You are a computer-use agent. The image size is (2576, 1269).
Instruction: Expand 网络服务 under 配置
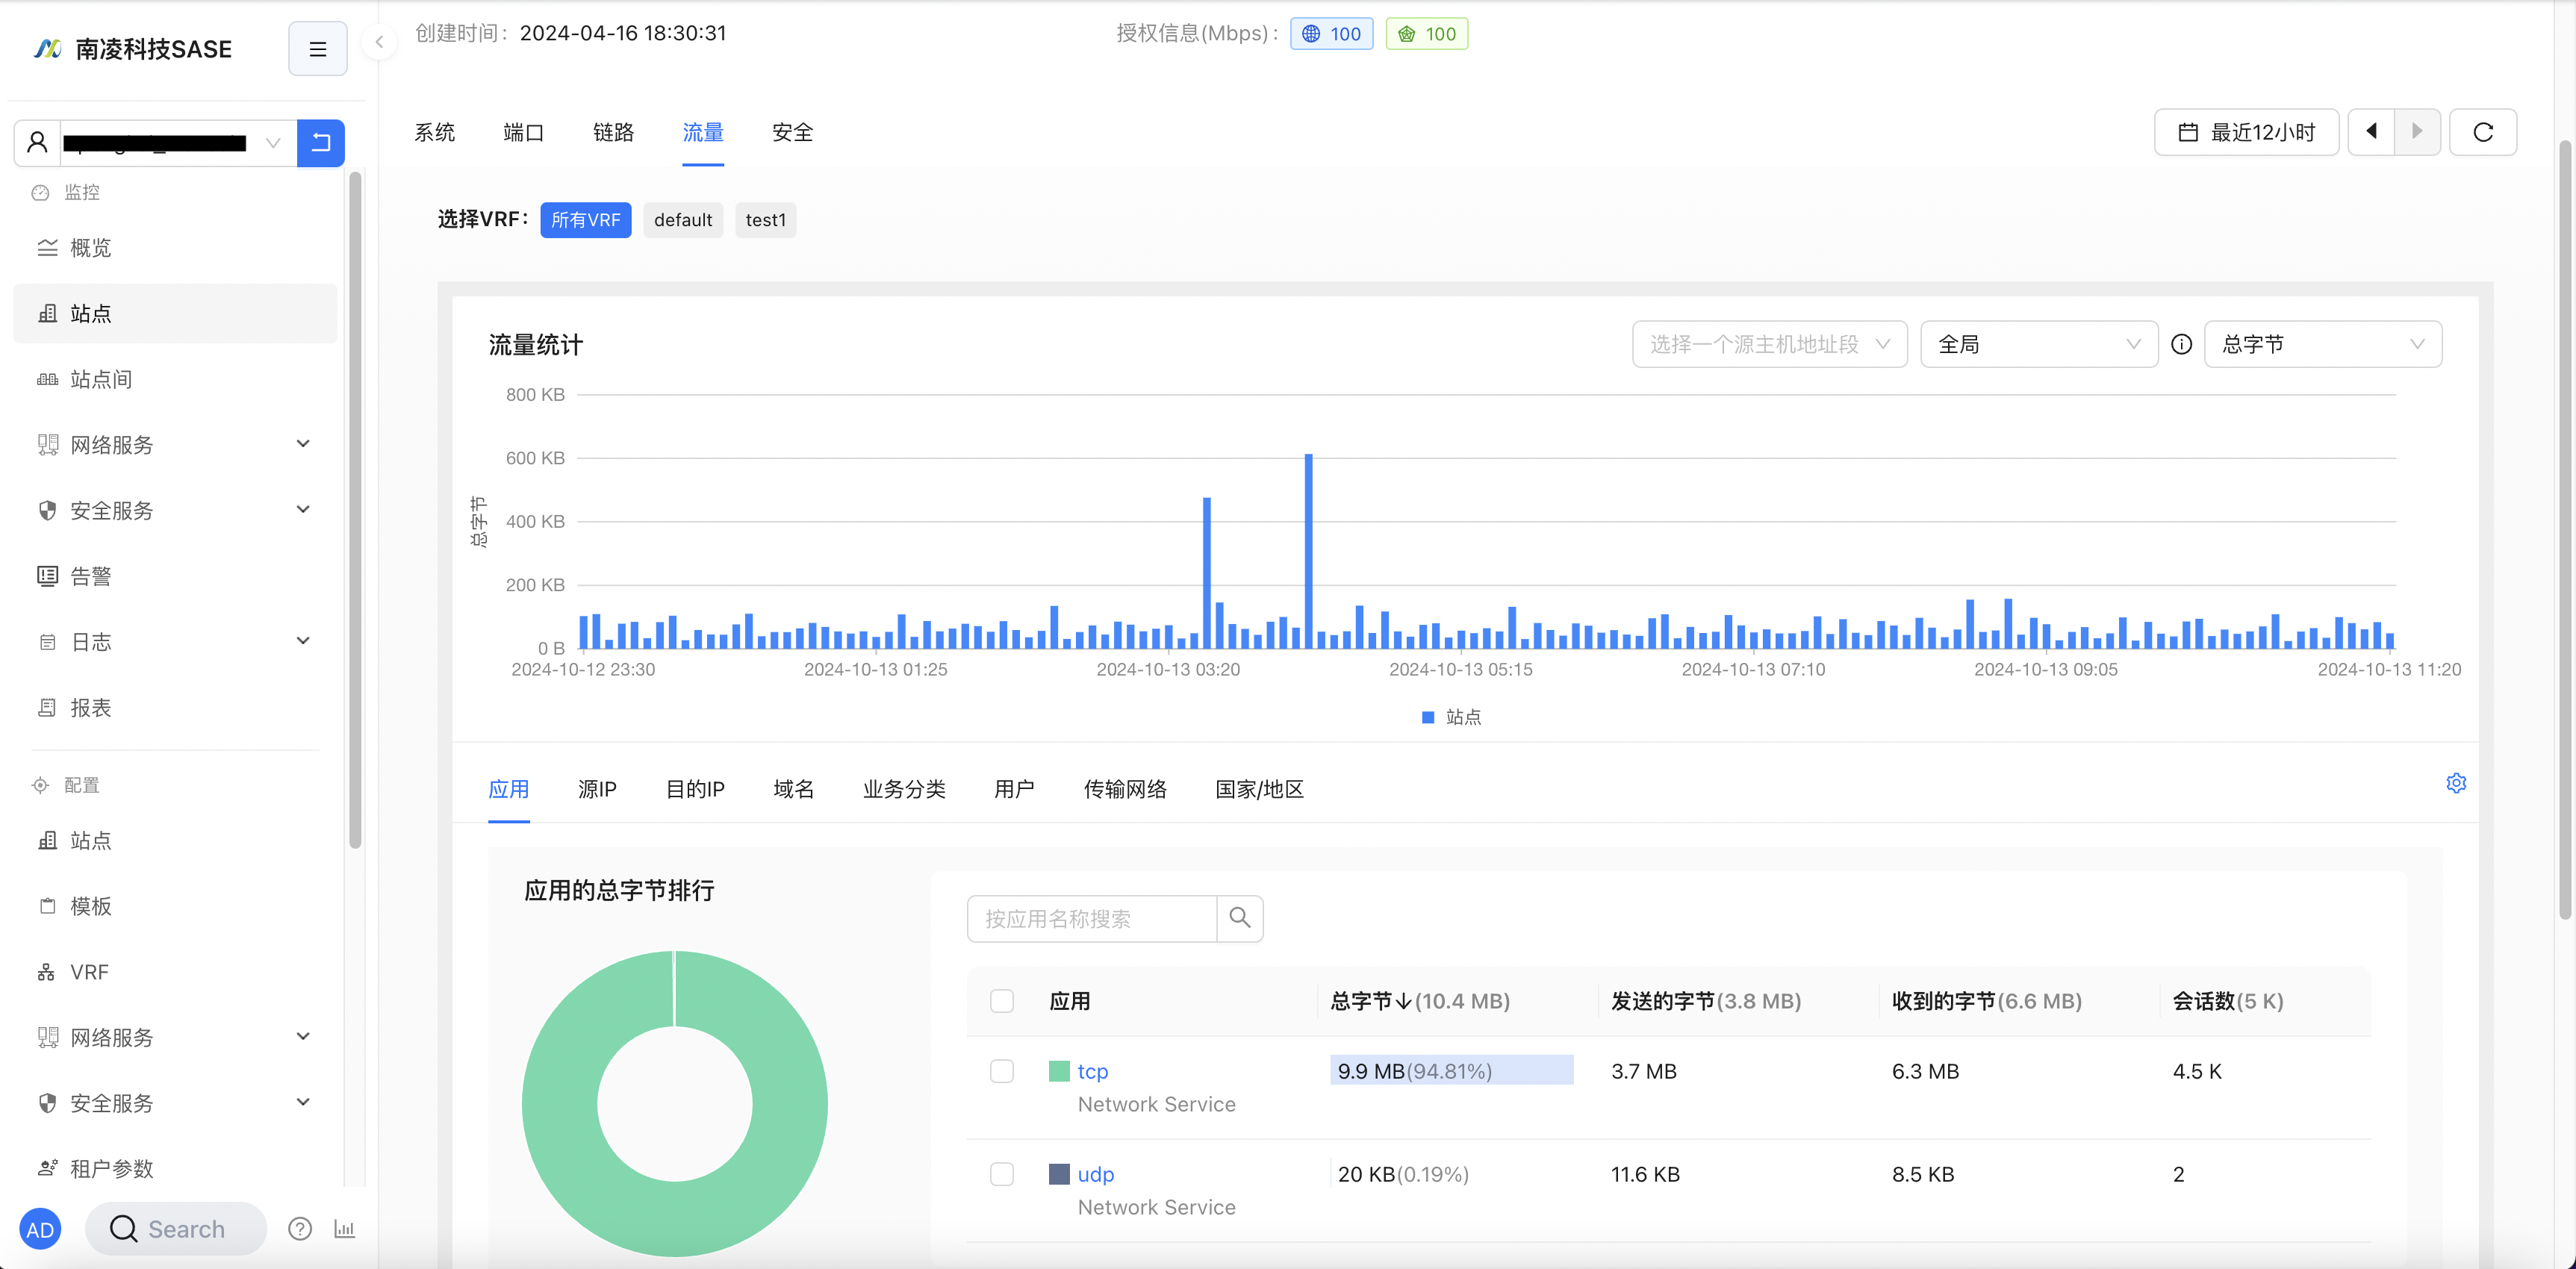click(175, 1037)
